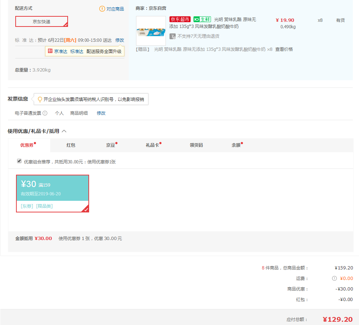Click the ¥19.90 product price
The height and width of the screenshot is (325, 359).
click(285, 20)
